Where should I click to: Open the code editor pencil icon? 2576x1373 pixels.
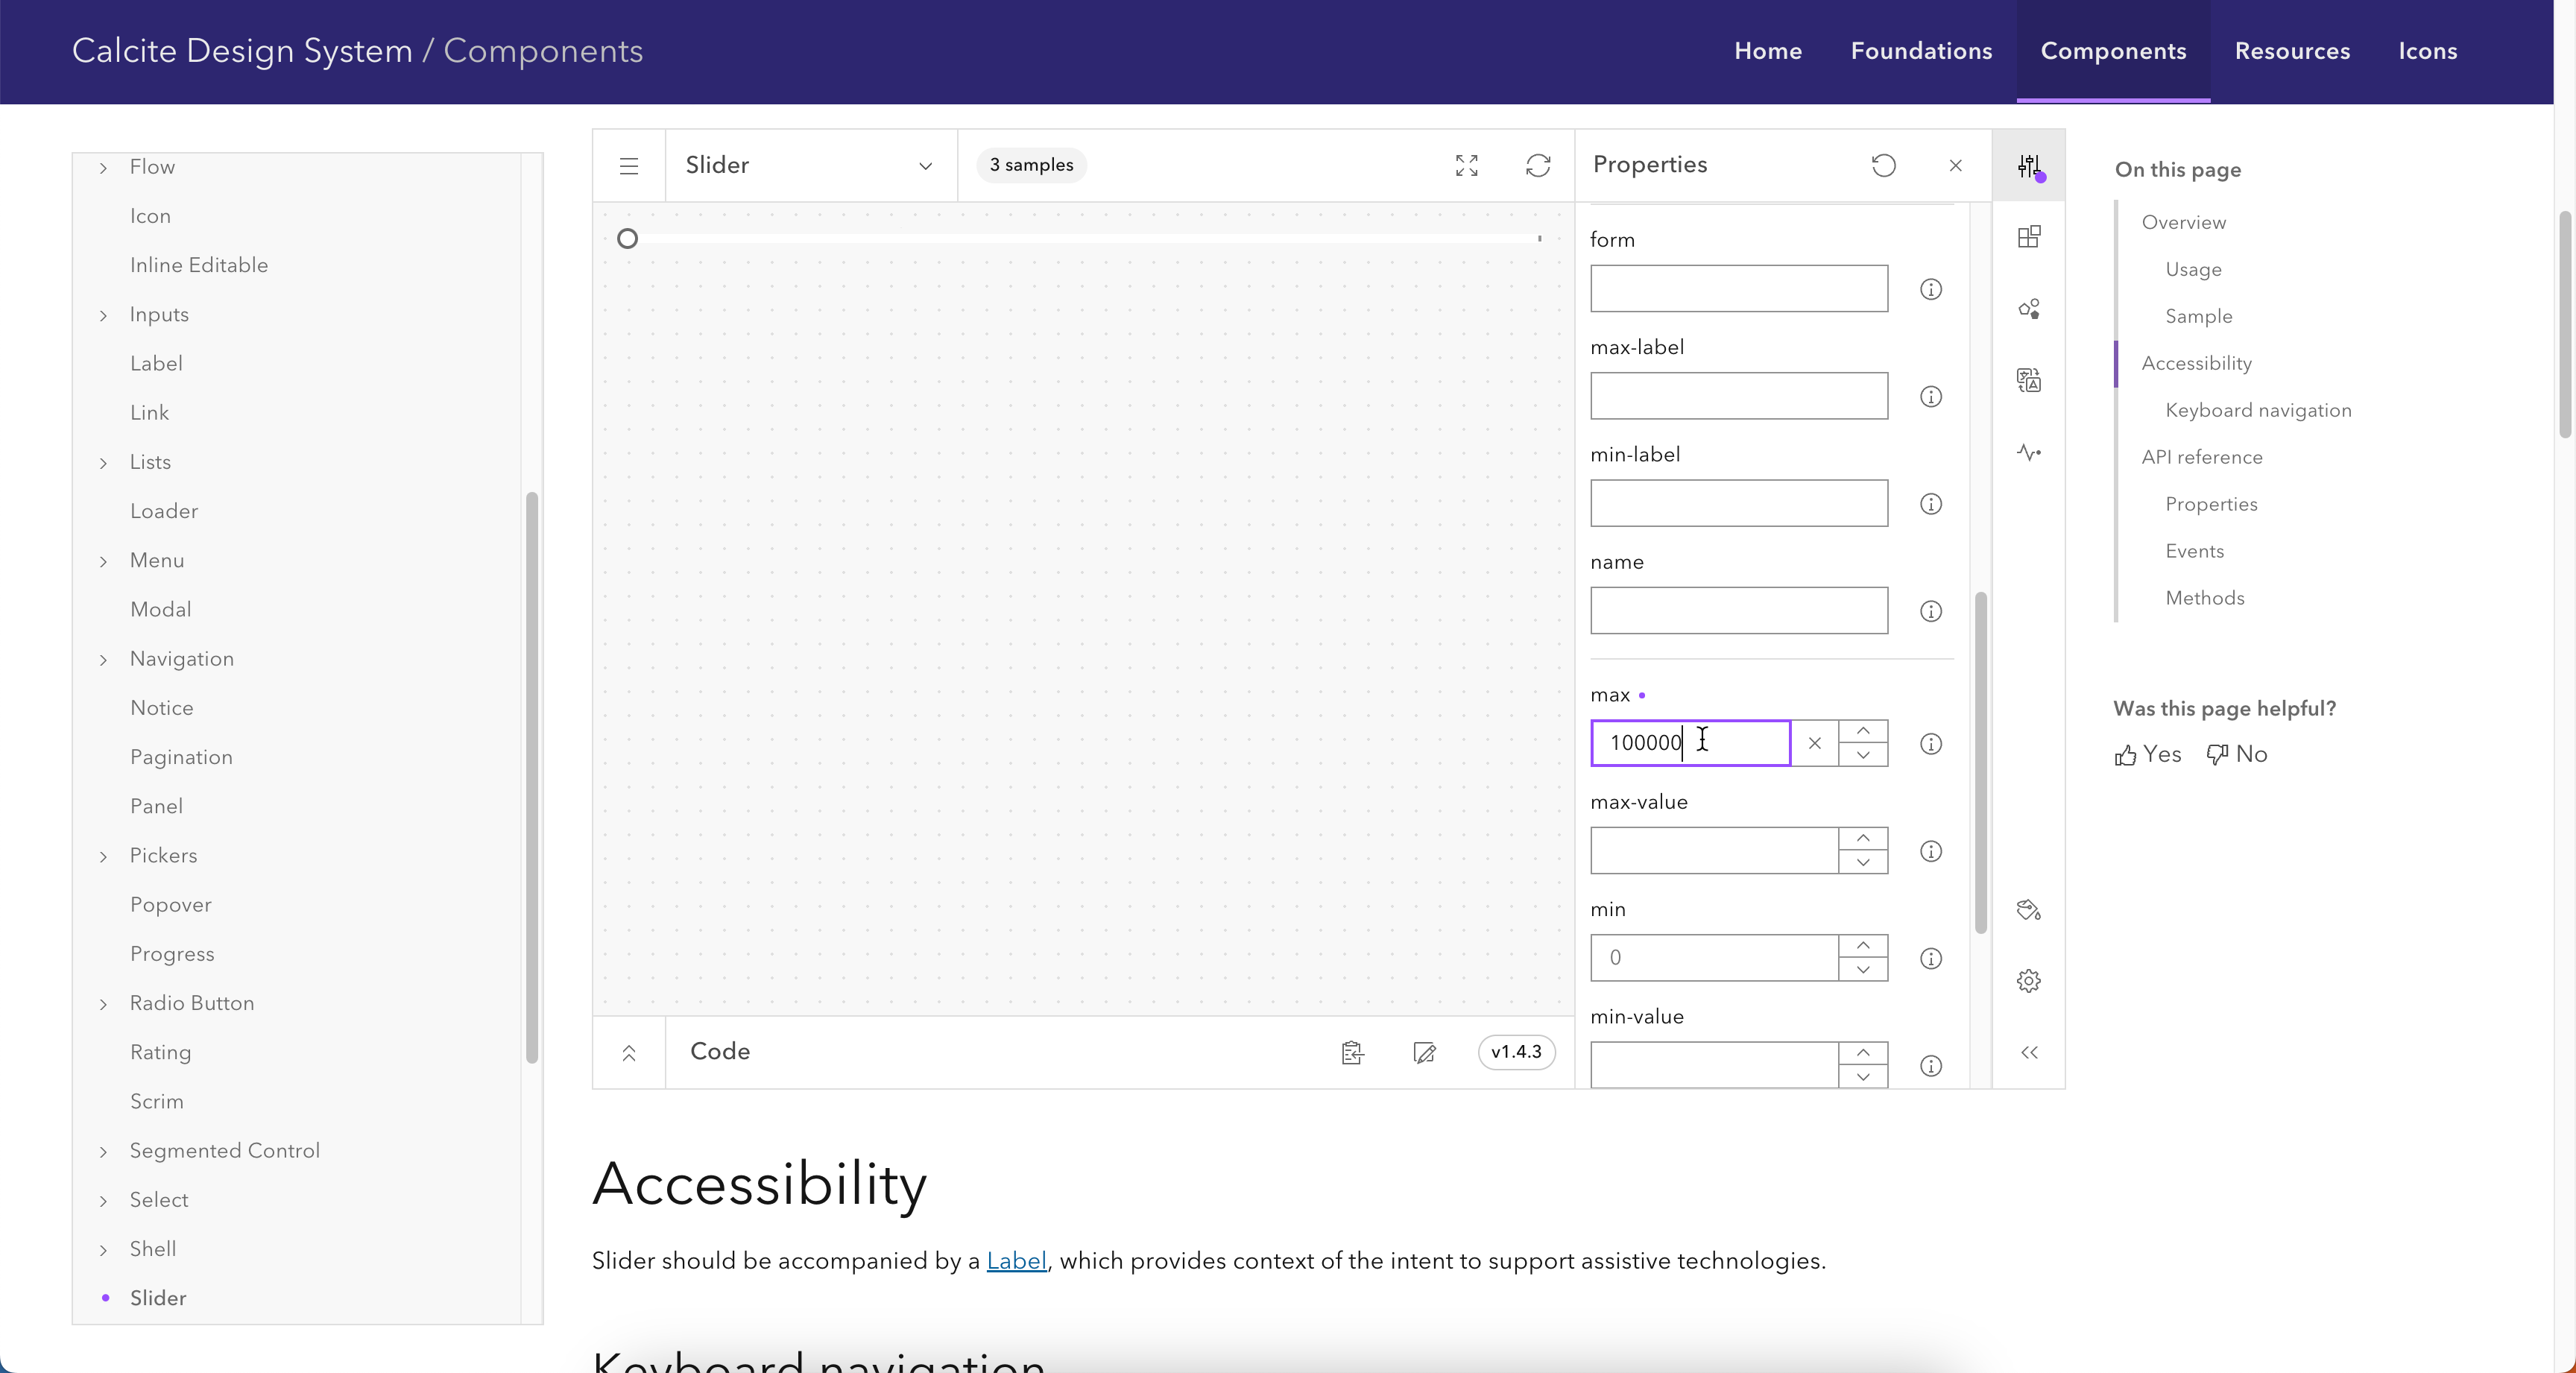pyautogui.click(x=1425, y=1052)
